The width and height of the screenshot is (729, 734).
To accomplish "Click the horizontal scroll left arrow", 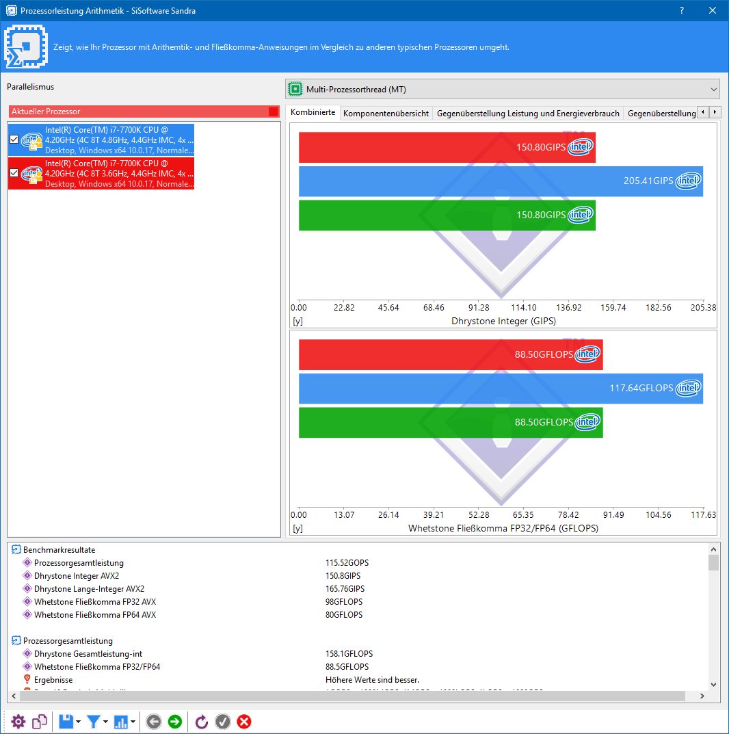I will pyautogui.click(x=14, y=696).
